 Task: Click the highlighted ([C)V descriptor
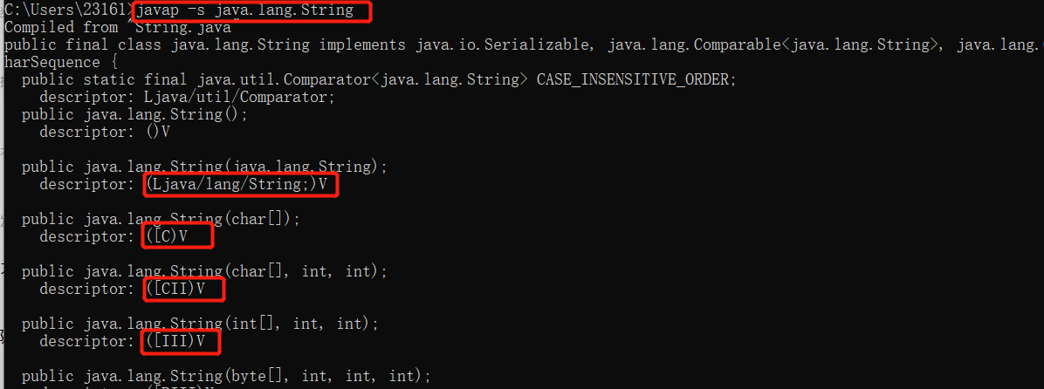(167, 236)
